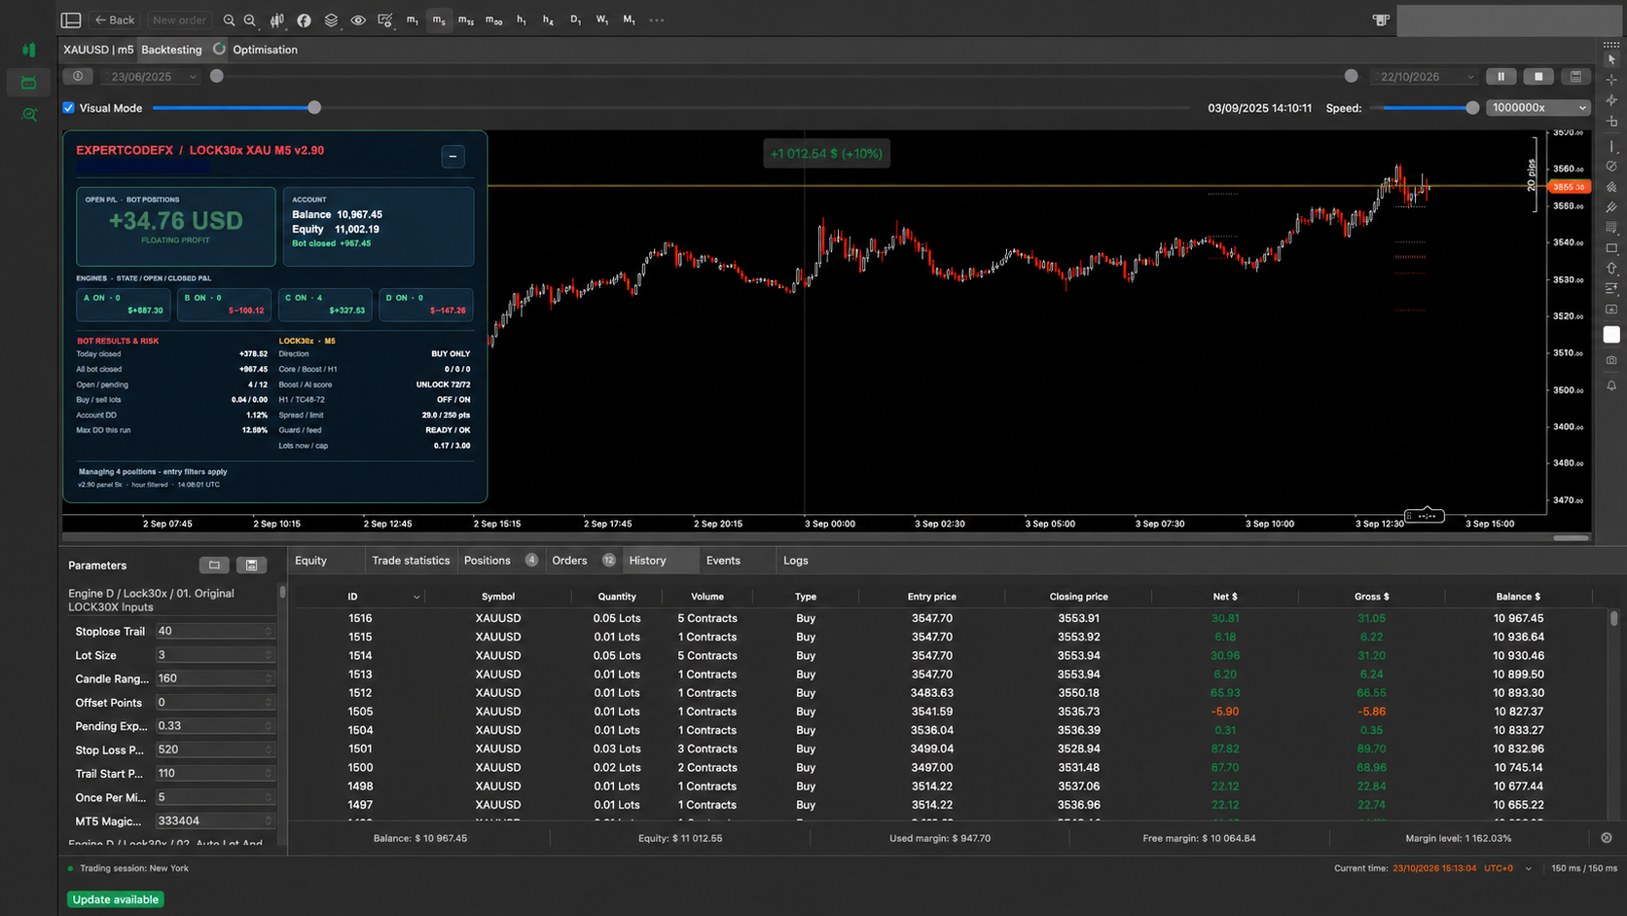Uncheck the Visual Mode checkbox
This screenshot has height=916, width=1627.
coord(69,108)
